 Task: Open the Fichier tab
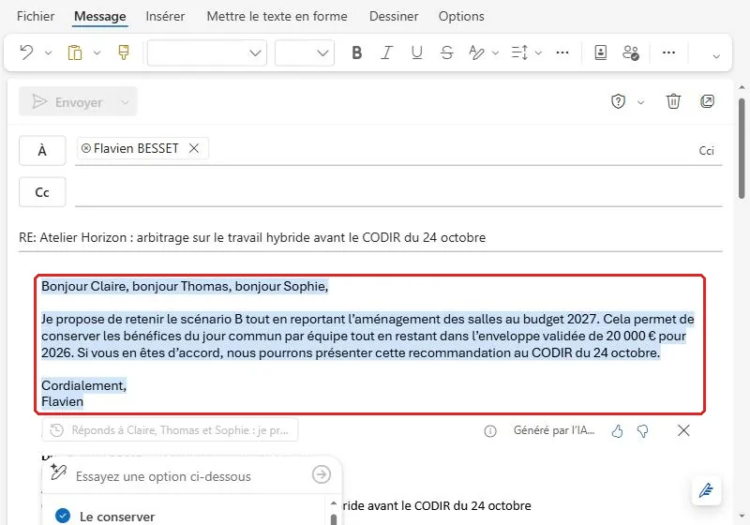coord(36,16)
